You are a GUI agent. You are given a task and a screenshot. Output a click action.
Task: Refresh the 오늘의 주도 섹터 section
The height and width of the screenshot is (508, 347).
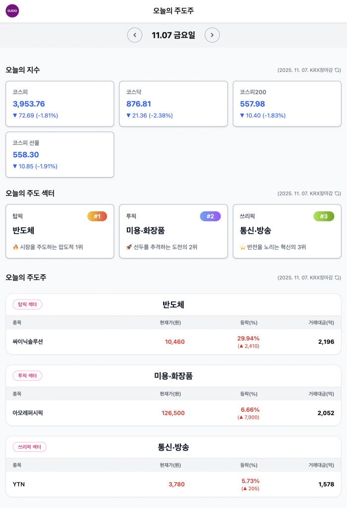click(x=338, y=193)
